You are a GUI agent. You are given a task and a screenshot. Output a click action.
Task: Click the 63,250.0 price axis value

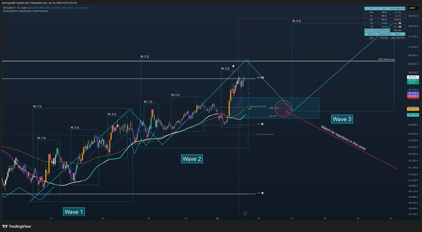coord(413,134)
